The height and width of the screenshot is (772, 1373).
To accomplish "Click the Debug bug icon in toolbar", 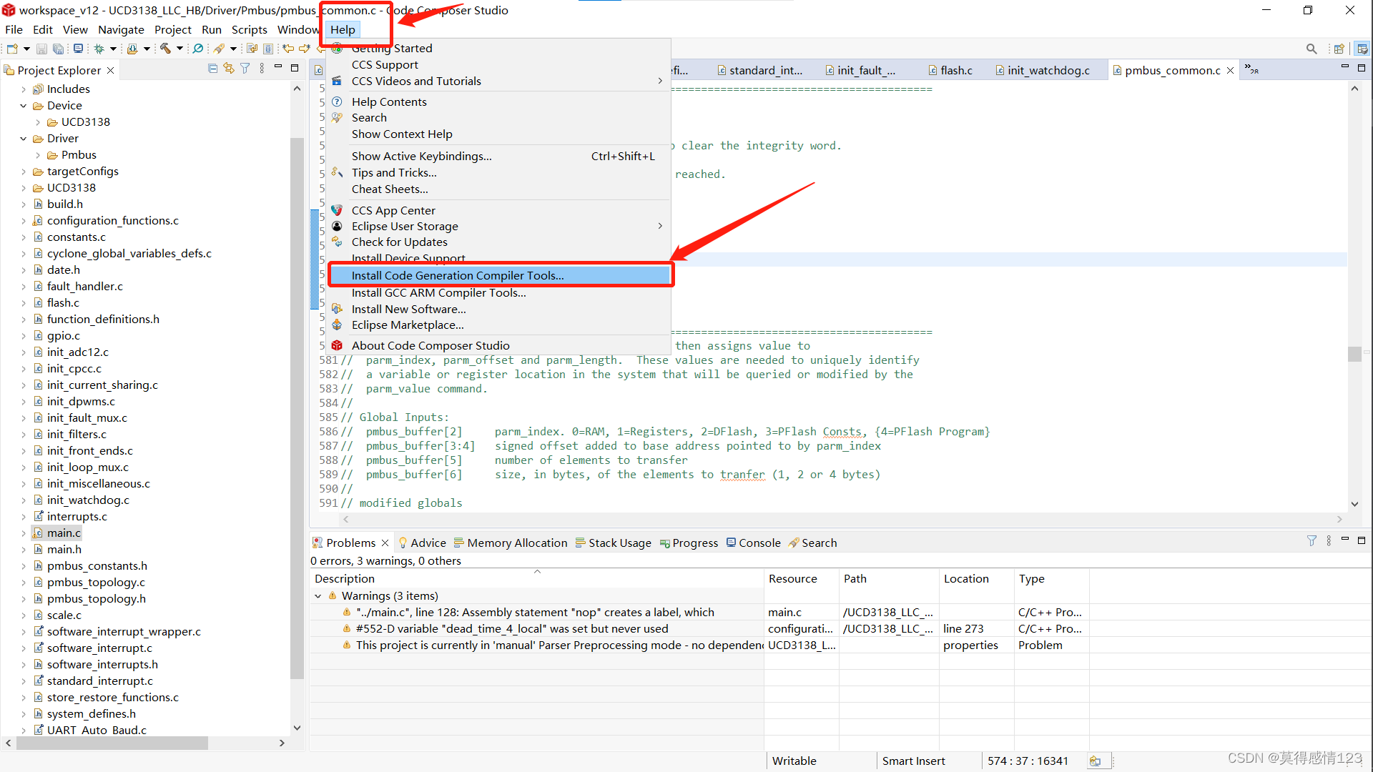I will point(99,49).
